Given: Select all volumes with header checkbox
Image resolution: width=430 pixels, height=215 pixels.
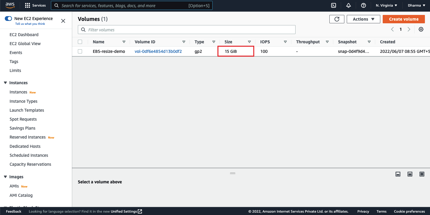Looking at the screenshot, I should click(80, 42).
